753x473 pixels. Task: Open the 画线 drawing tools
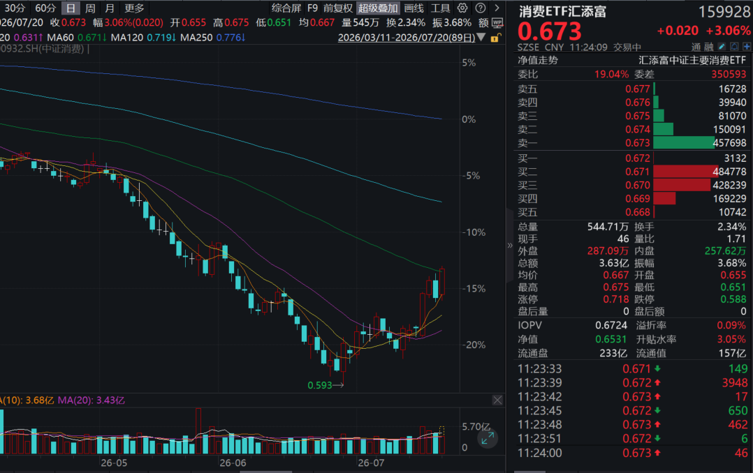(x=414, y=8)
